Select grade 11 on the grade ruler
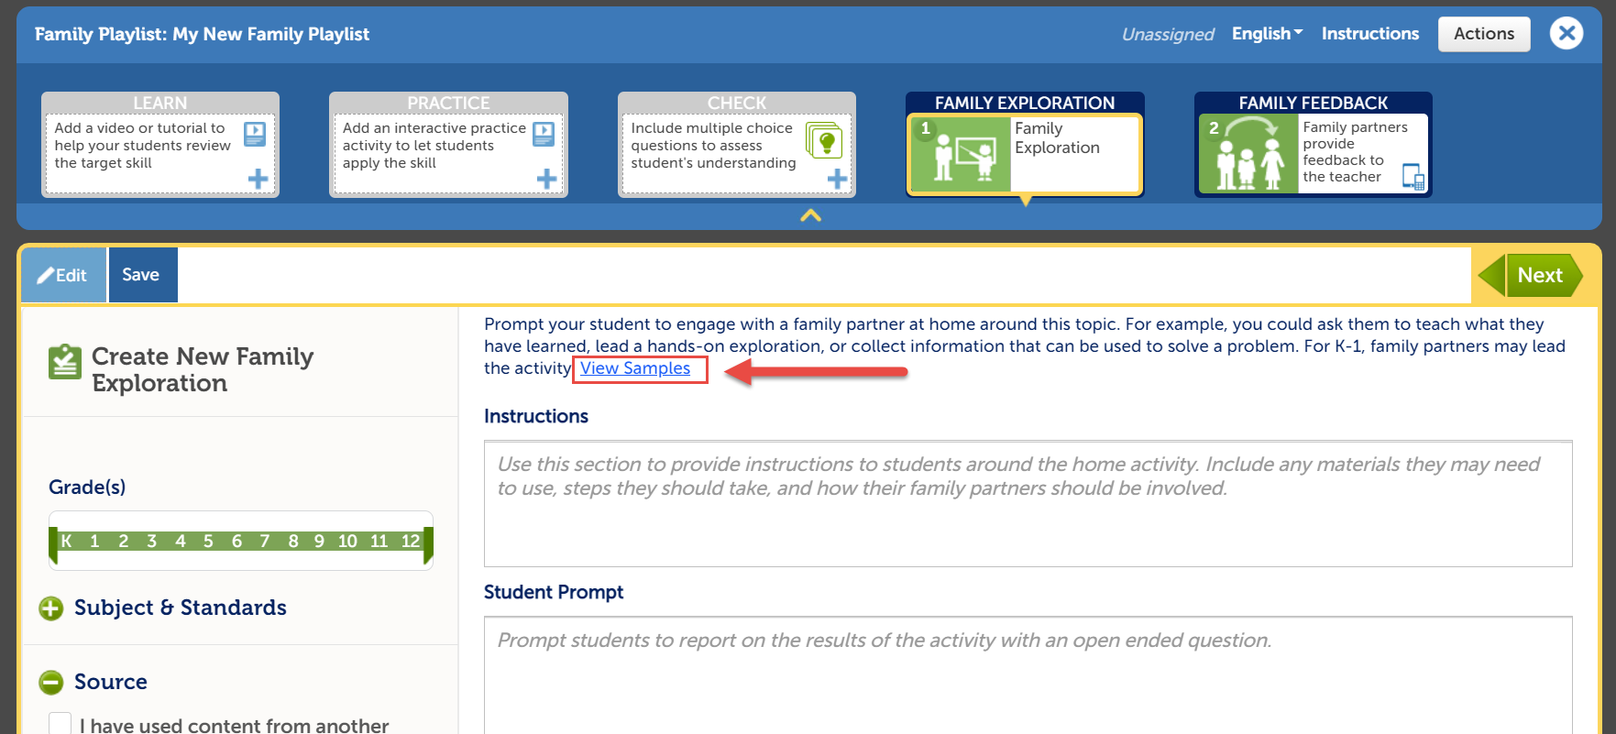The height and width of the screenshot is (734, 1616). [x=379, y=542]
